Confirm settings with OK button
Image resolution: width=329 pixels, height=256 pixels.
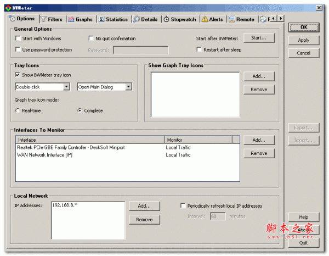coord(304,27)
